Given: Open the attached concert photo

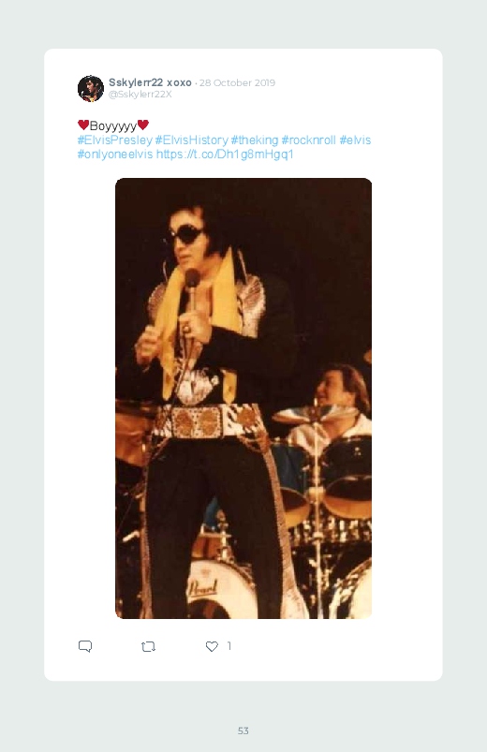Looking at the screenshot, I should click(x=243, y=398).
